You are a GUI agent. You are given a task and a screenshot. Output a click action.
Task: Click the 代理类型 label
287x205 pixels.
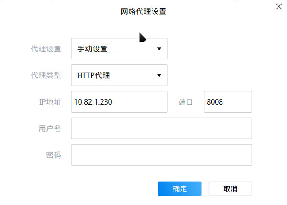(46, 75)
